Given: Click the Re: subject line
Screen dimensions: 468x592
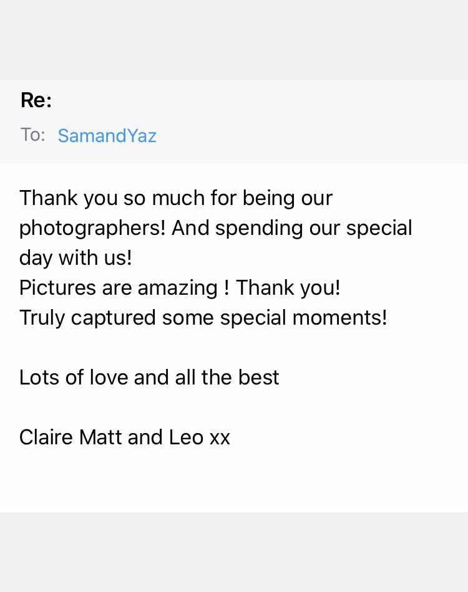Looking at the screenshot, I should click(x=36, y=100).
